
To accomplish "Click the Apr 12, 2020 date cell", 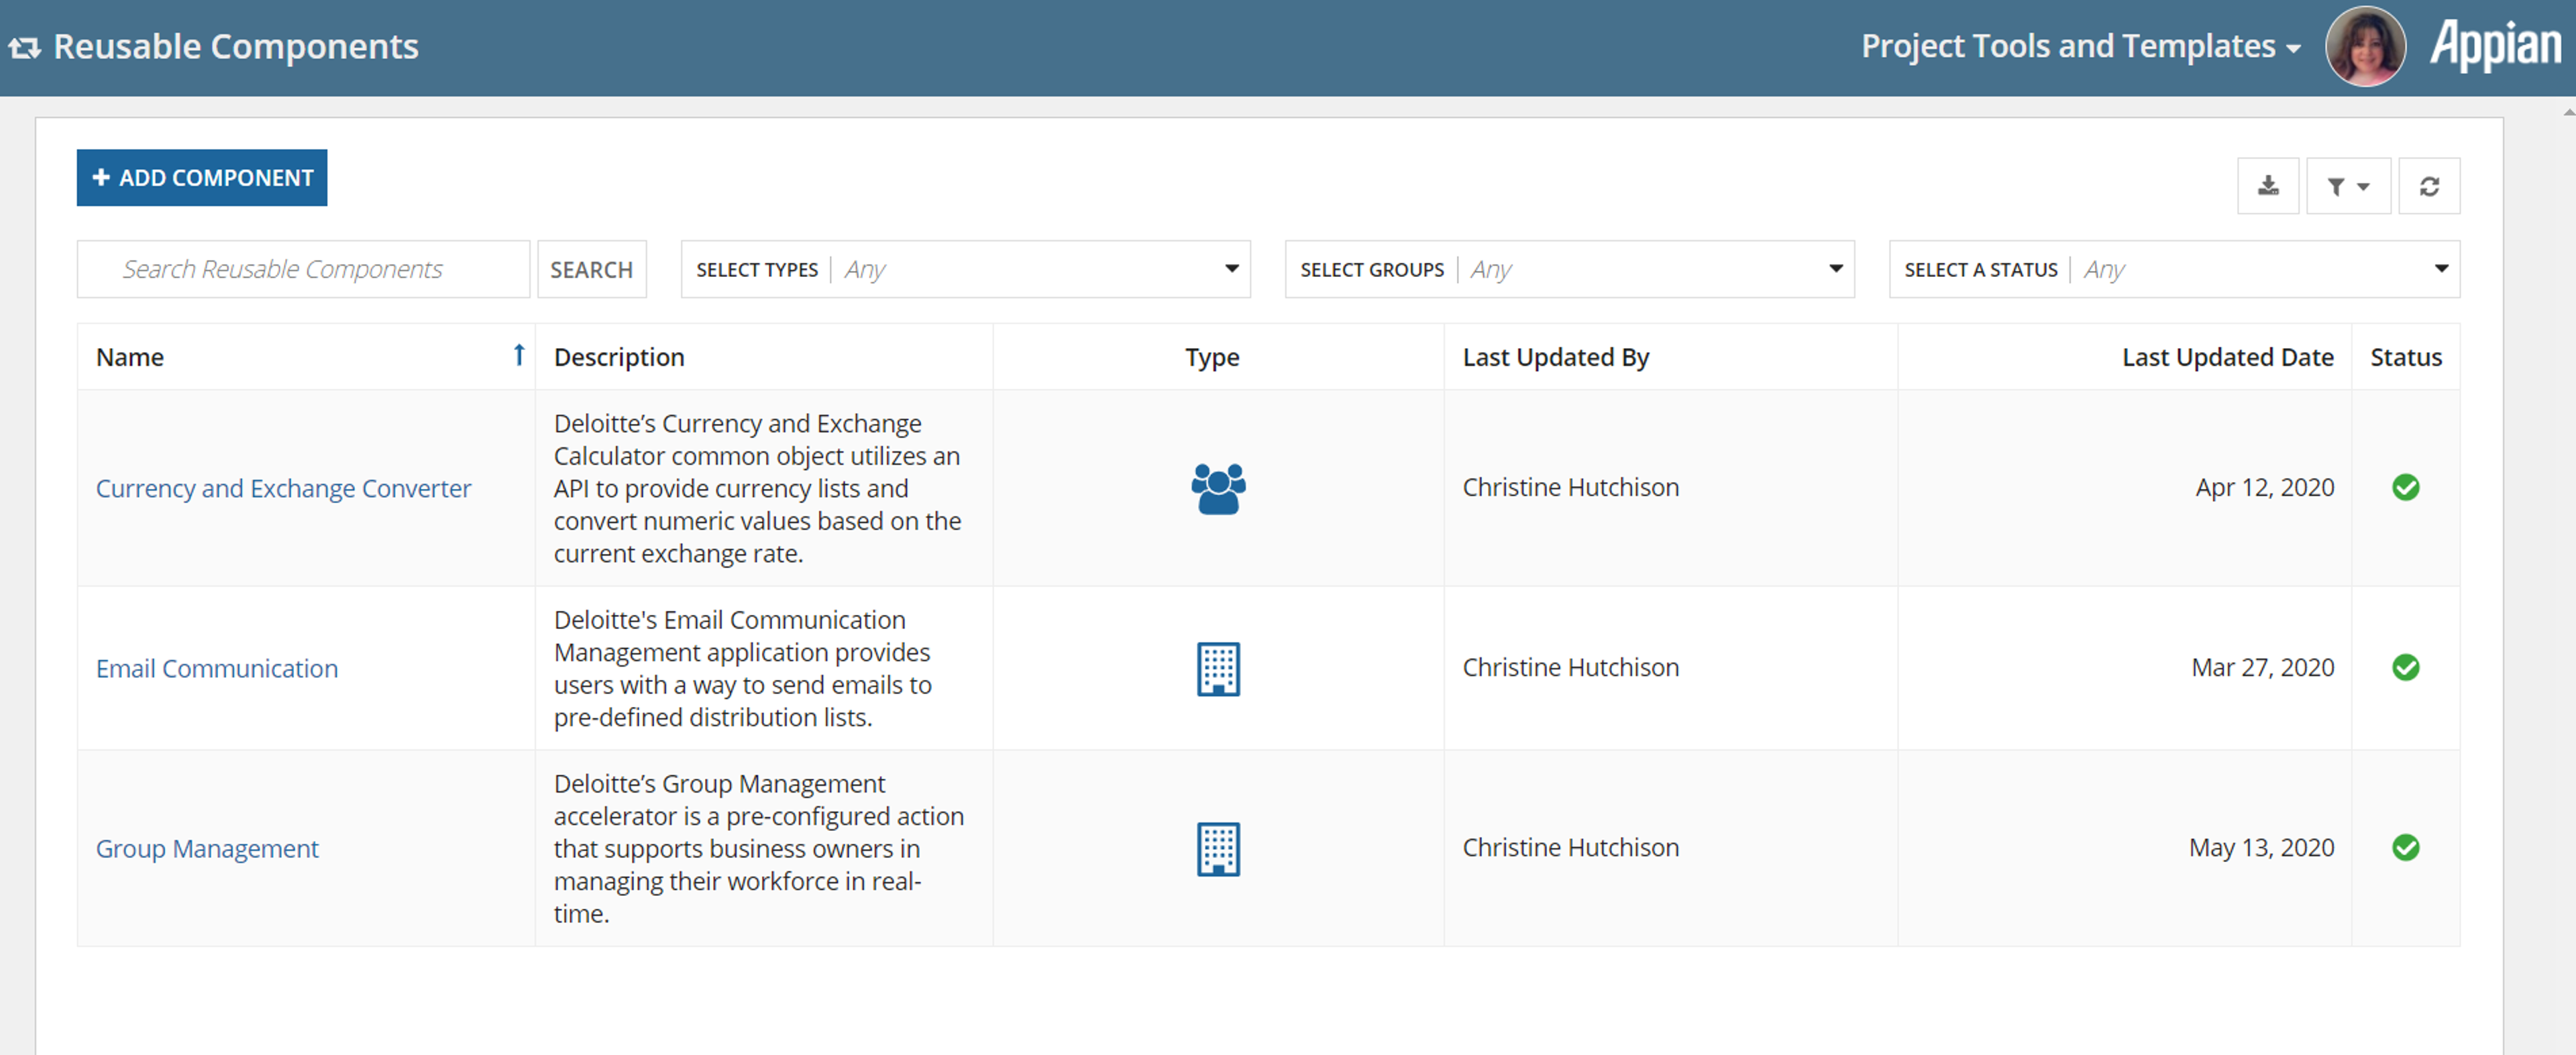I will (2265, 487).
